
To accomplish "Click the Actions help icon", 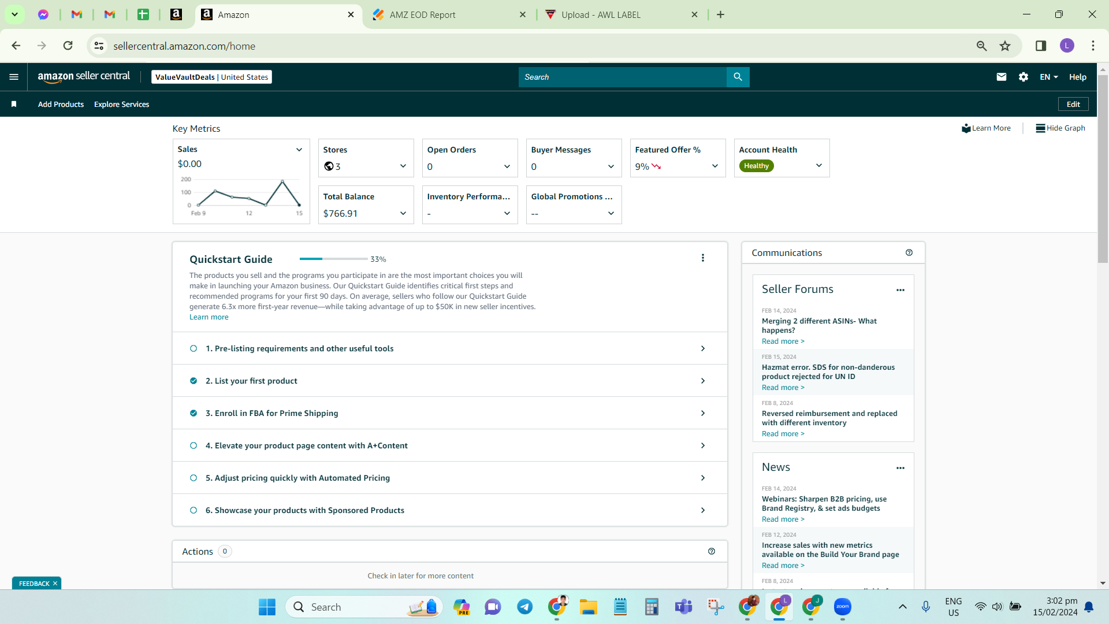I will pos(712,551).
